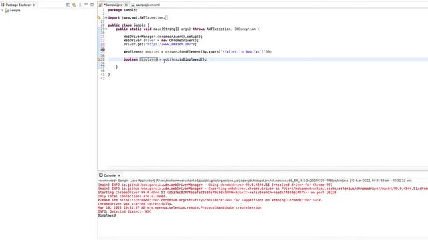Click 'ChromeDriver was started successfully.' line
Image resolution: width=428 pixels, height=240 pixels.
(135, 204)
